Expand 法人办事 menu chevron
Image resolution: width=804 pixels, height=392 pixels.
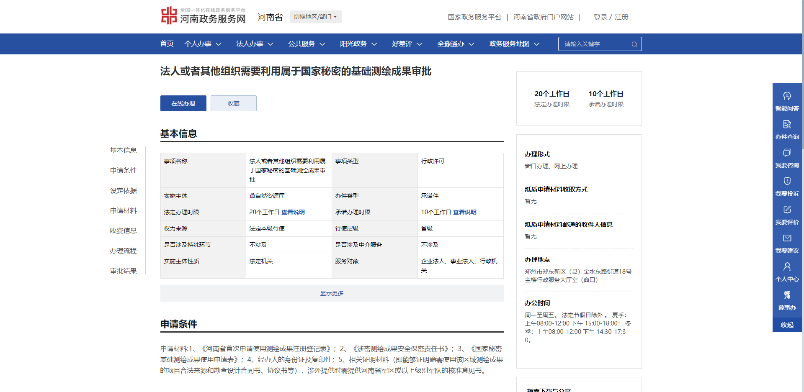pos(271,44)
